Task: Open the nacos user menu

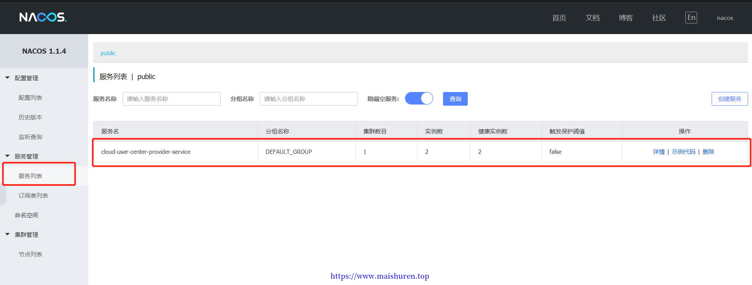Action: [725, 18]
